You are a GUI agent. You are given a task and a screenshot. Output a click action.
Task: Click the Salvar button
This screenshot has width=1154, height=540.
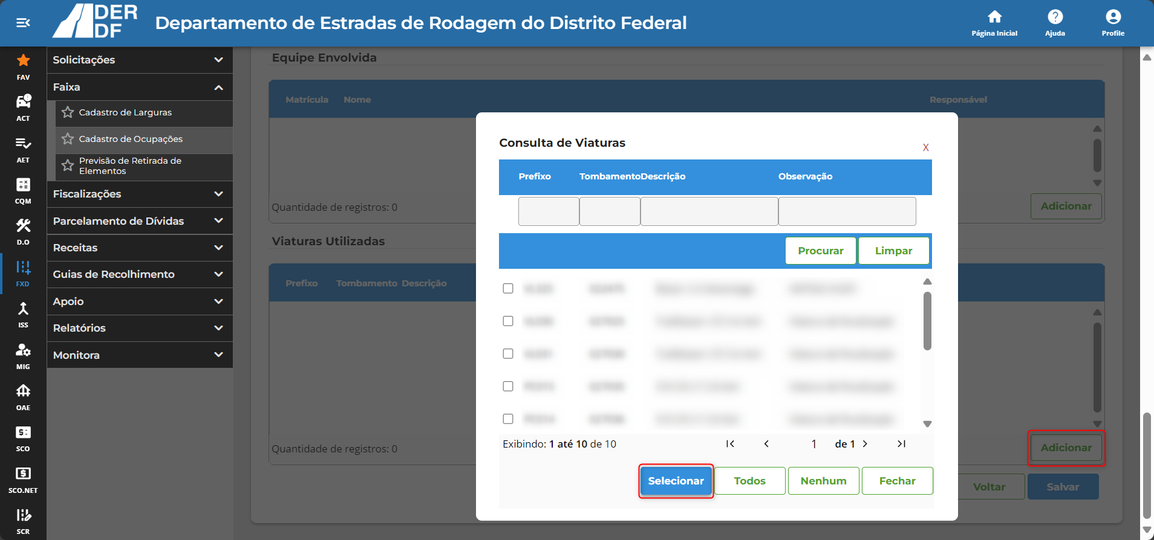pyautogui.click(x=1063, y=487)
